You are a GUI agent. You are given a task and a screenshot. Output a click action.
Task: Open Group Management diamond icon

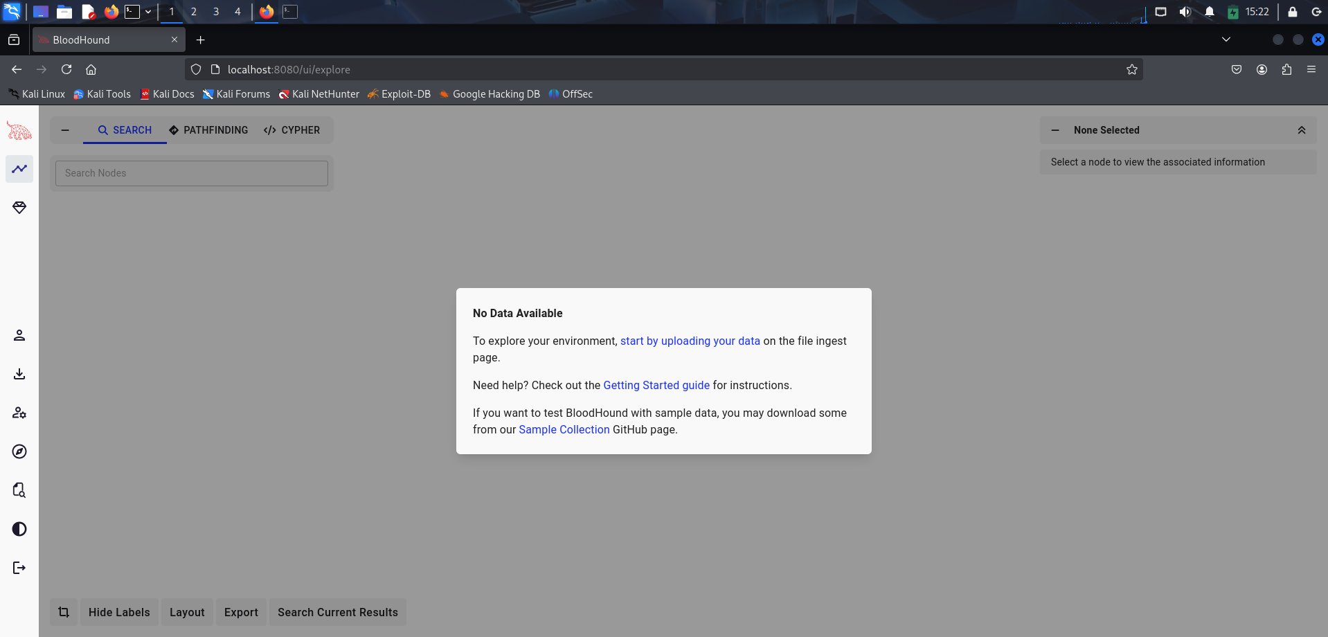[x=19, y=208]
